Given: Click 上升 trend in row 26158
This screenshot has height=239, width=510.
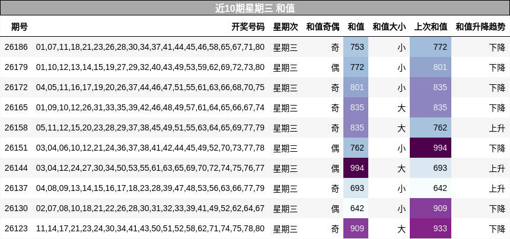Looking at the screenshot, I should click(498, 128).
